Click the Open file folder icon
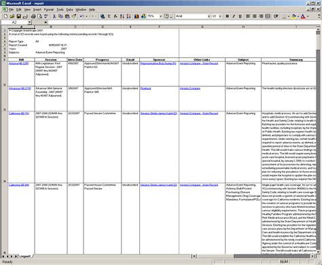Viewport: 322px width, 265px height. coord(12,16)
